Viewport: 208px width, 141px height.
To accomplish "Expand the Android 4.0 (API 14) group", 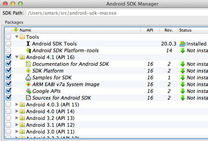I will 17,111.
